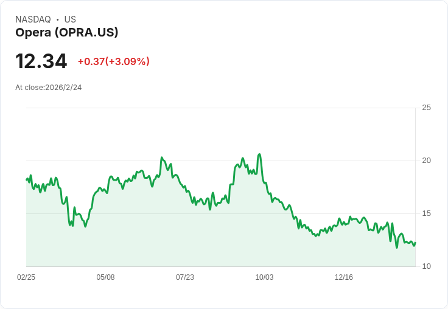Click the line's lowest dip between 02/25 and 05/08
Viewport: 448px width, 309px height.
click(x=85, y=226)
